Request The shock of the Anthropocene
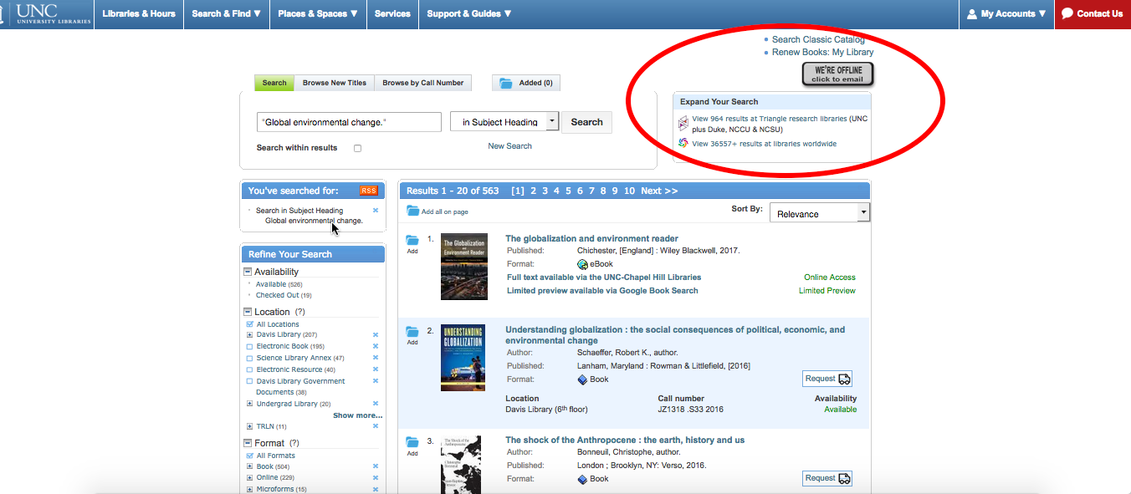The image size is (1131, 494). tap(827, 478)
